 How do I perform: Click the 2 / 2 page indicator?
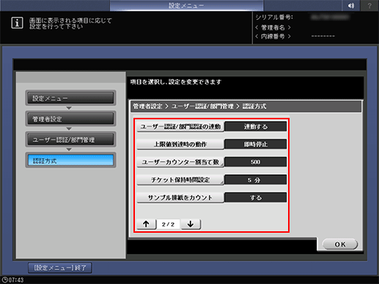[x=168, y=224]
